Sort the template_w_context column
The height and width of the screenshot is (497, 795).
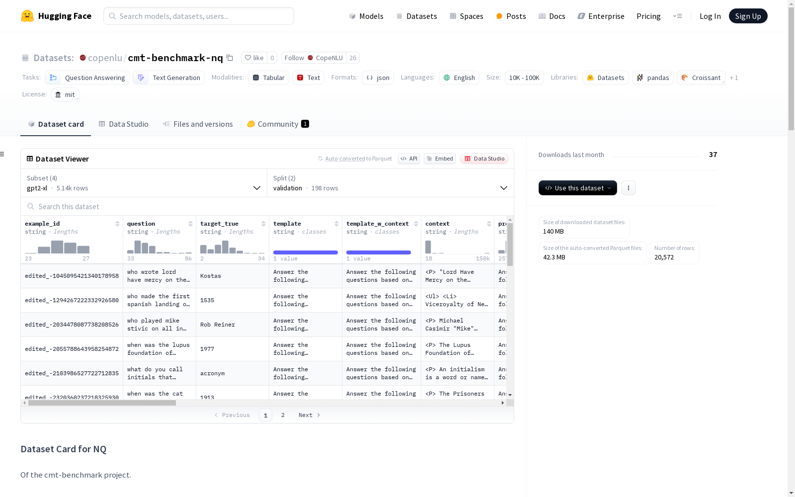point(416,224)
